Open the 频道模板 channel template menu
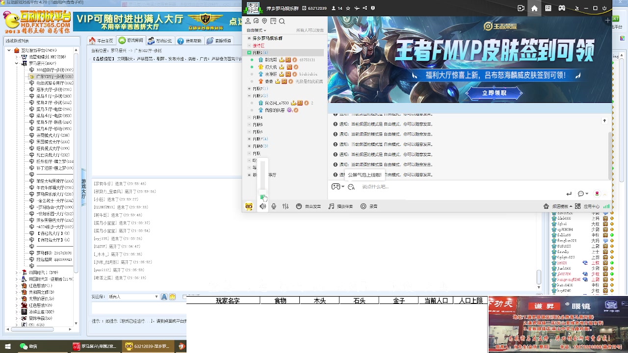 click(557, 206)
